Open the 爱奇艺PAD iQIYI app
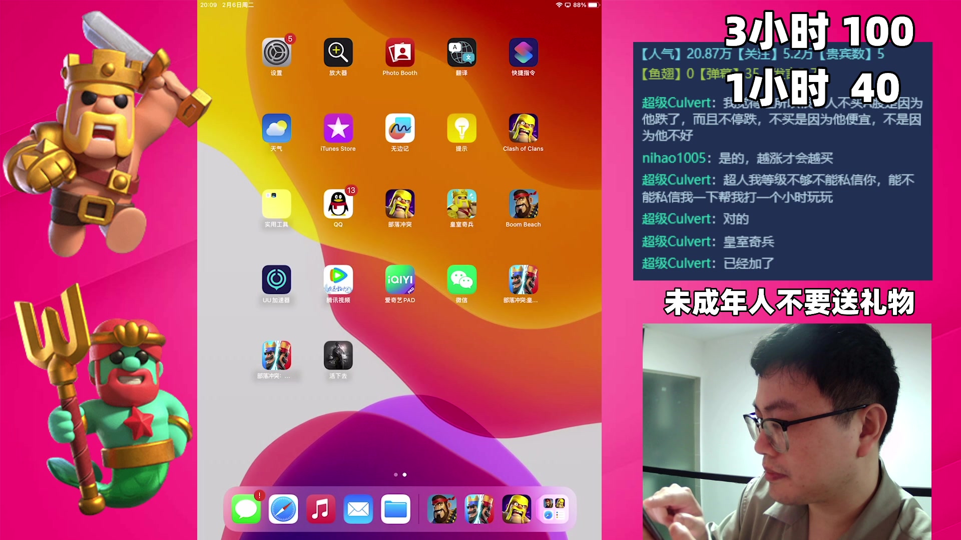 pos(399,279)
